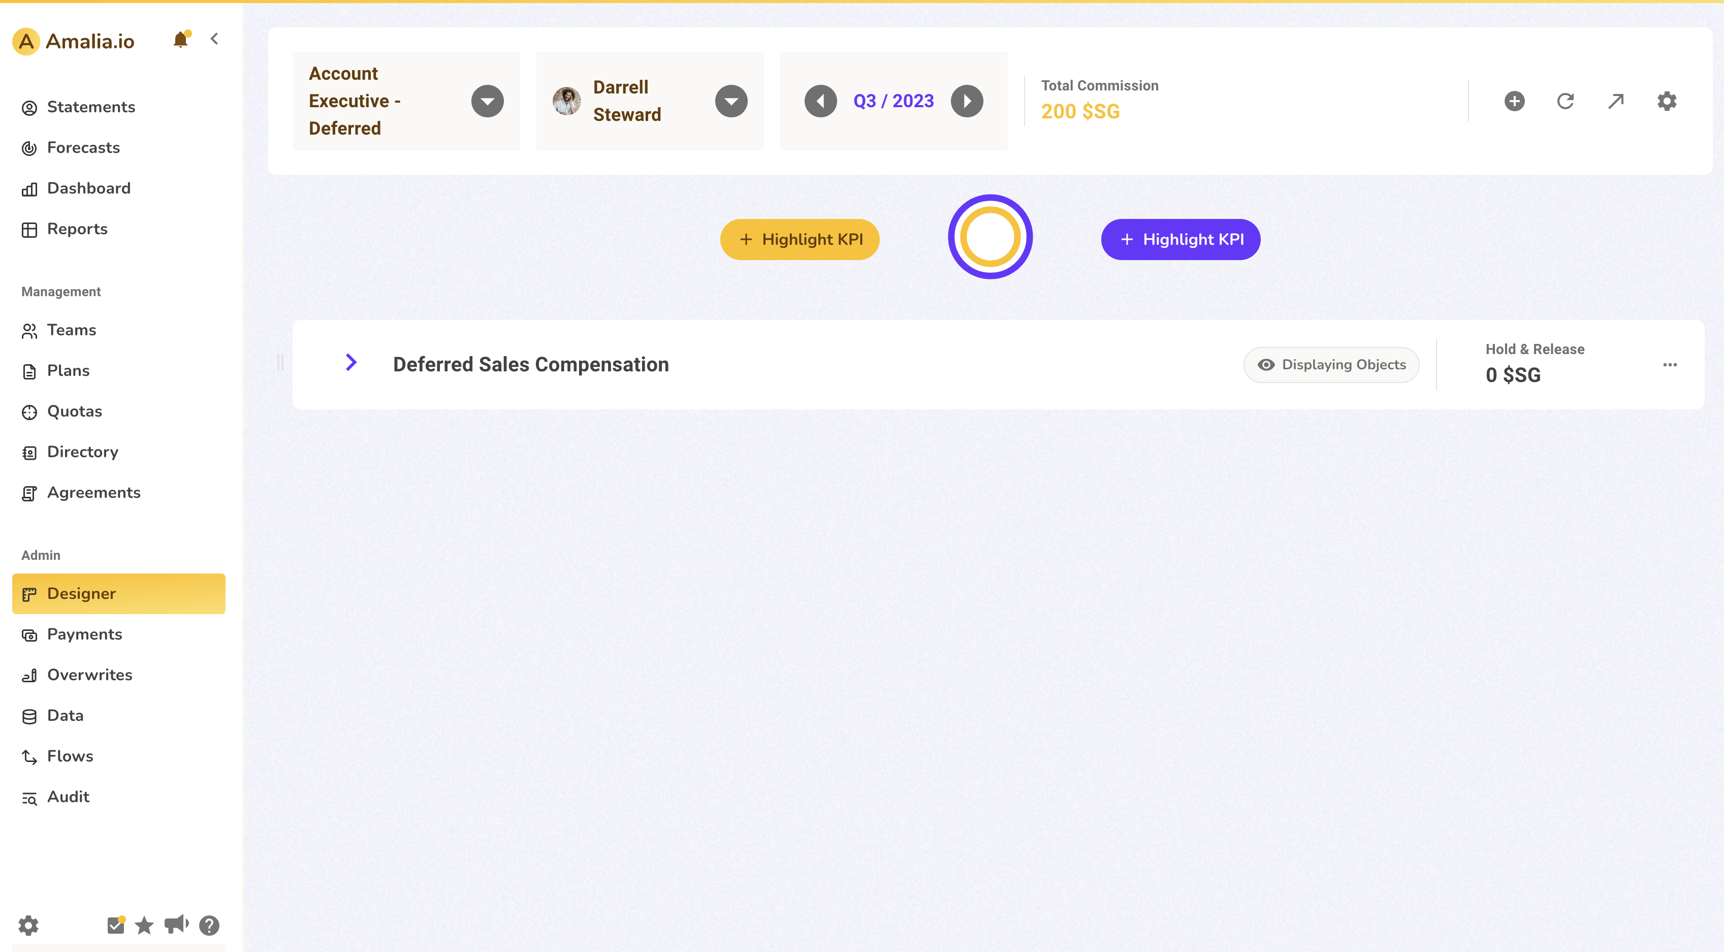This screenshot has height=952, width=1724.
Task: Open plan settings gear in the header
Action: pos(1667,101)
